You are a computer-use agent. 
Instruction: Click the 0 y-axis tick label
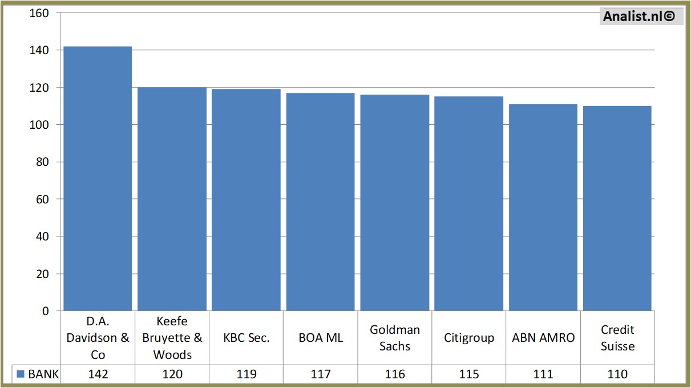click(x=46, y=311)
